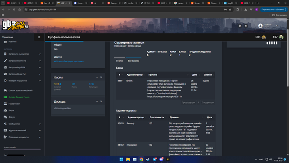
Task: Click the browser address bar
Action: (x=126, y=10)
